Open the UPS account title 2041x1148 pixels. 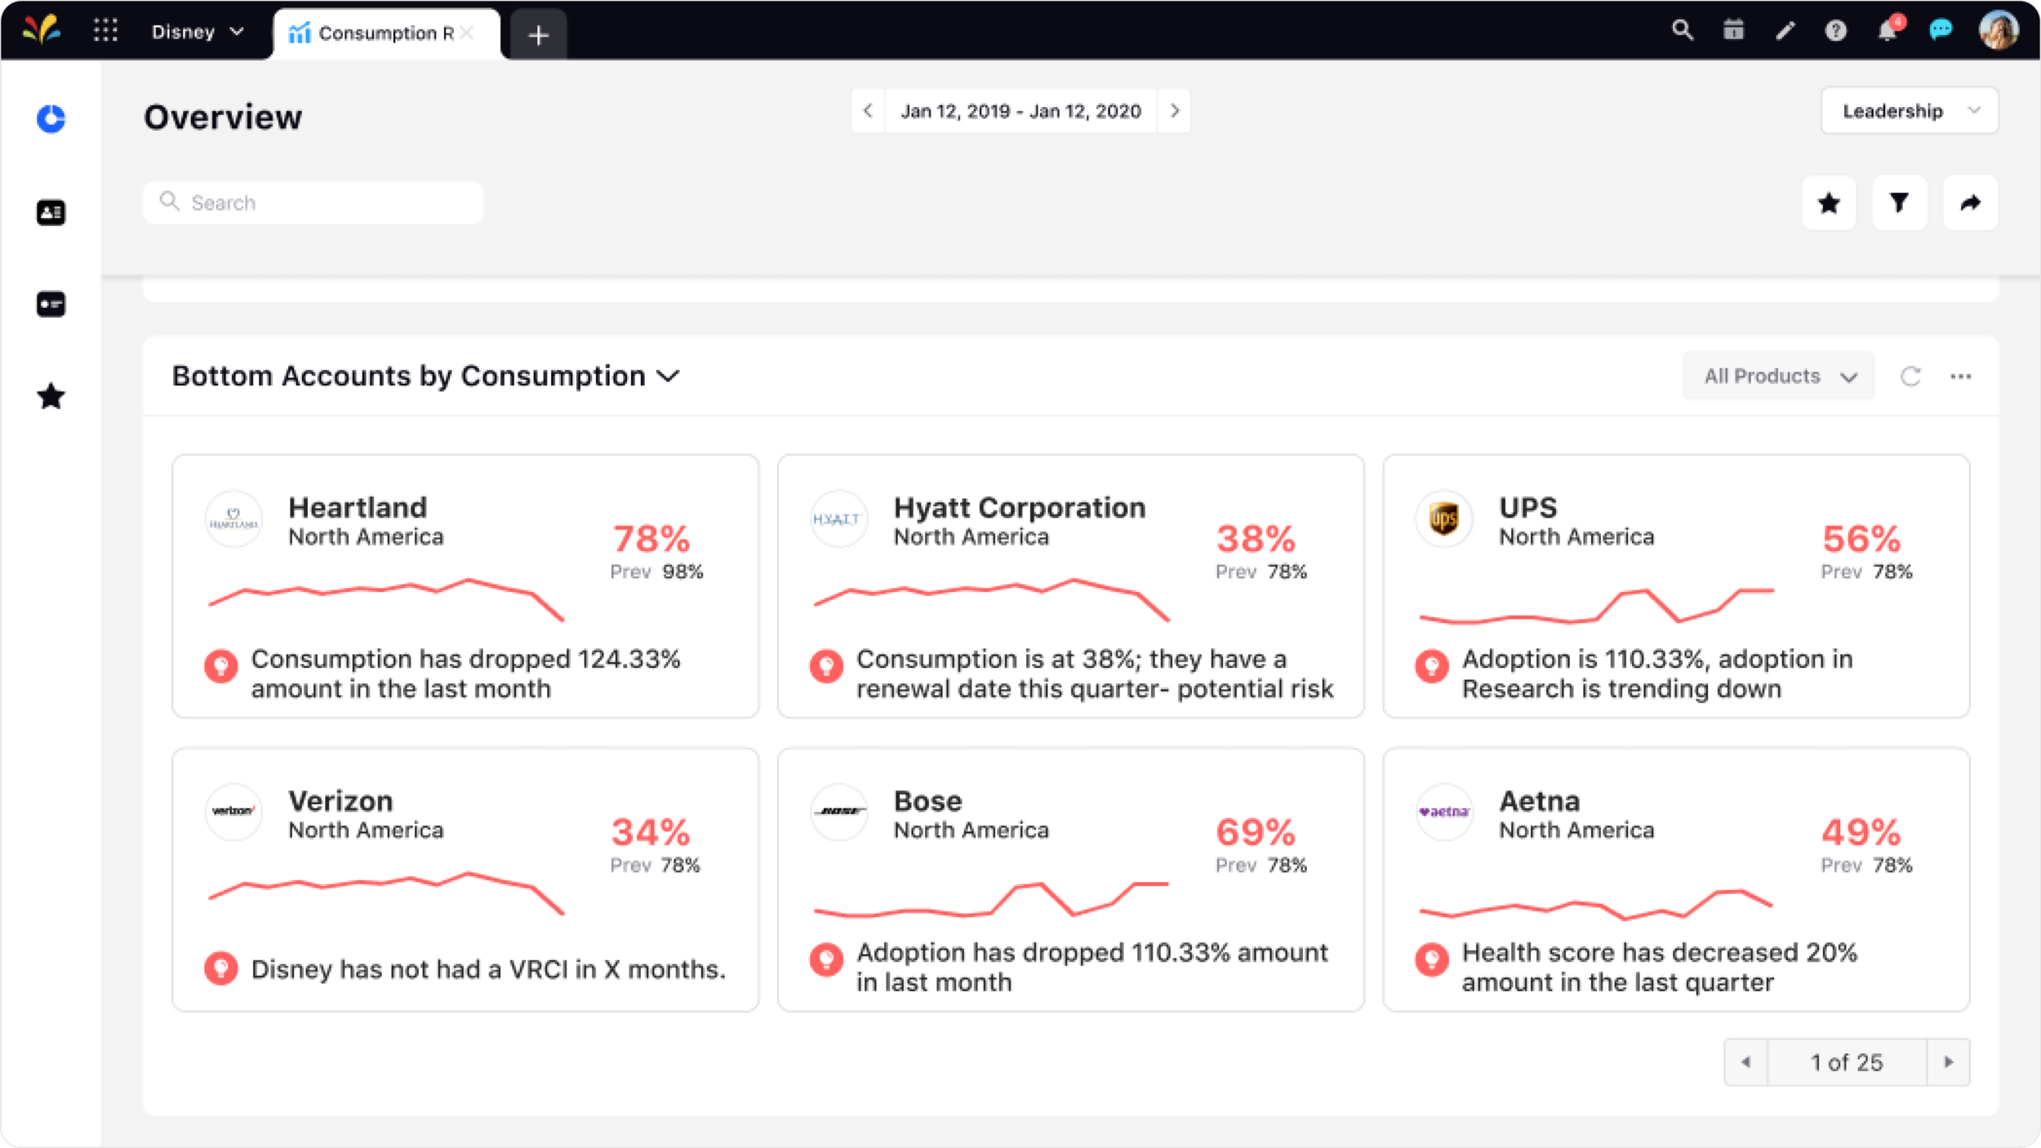point(1528,508)
